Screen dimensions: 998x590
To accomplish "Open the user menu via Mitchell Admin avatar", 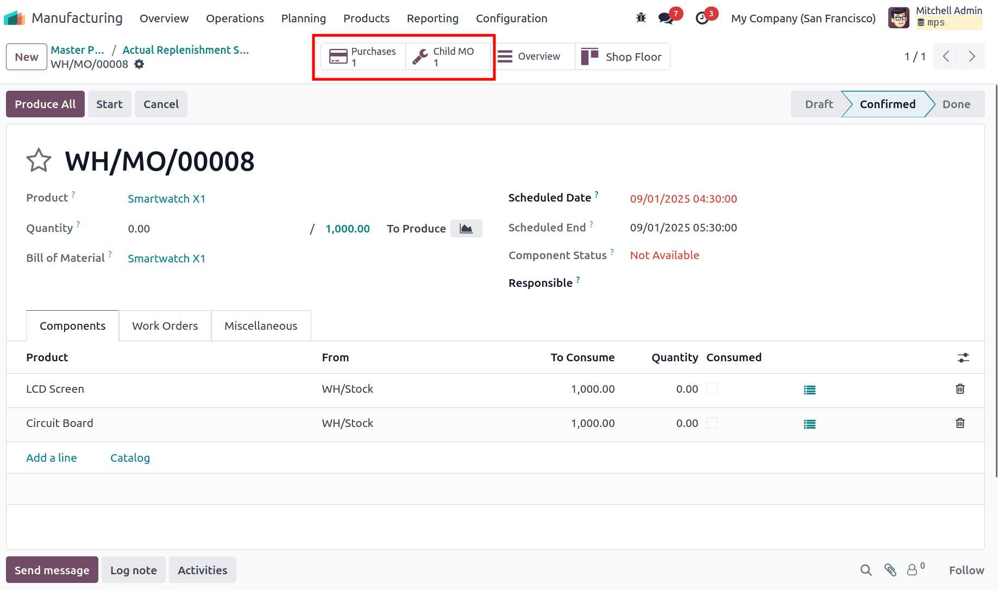I will click(x=899, y=17).
